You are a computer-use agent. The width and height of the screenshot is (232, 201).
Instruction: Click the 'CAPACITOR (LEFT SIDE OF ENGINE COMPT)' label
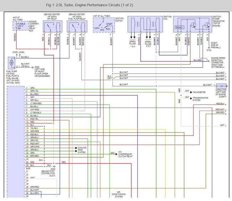tap(221, 93)
